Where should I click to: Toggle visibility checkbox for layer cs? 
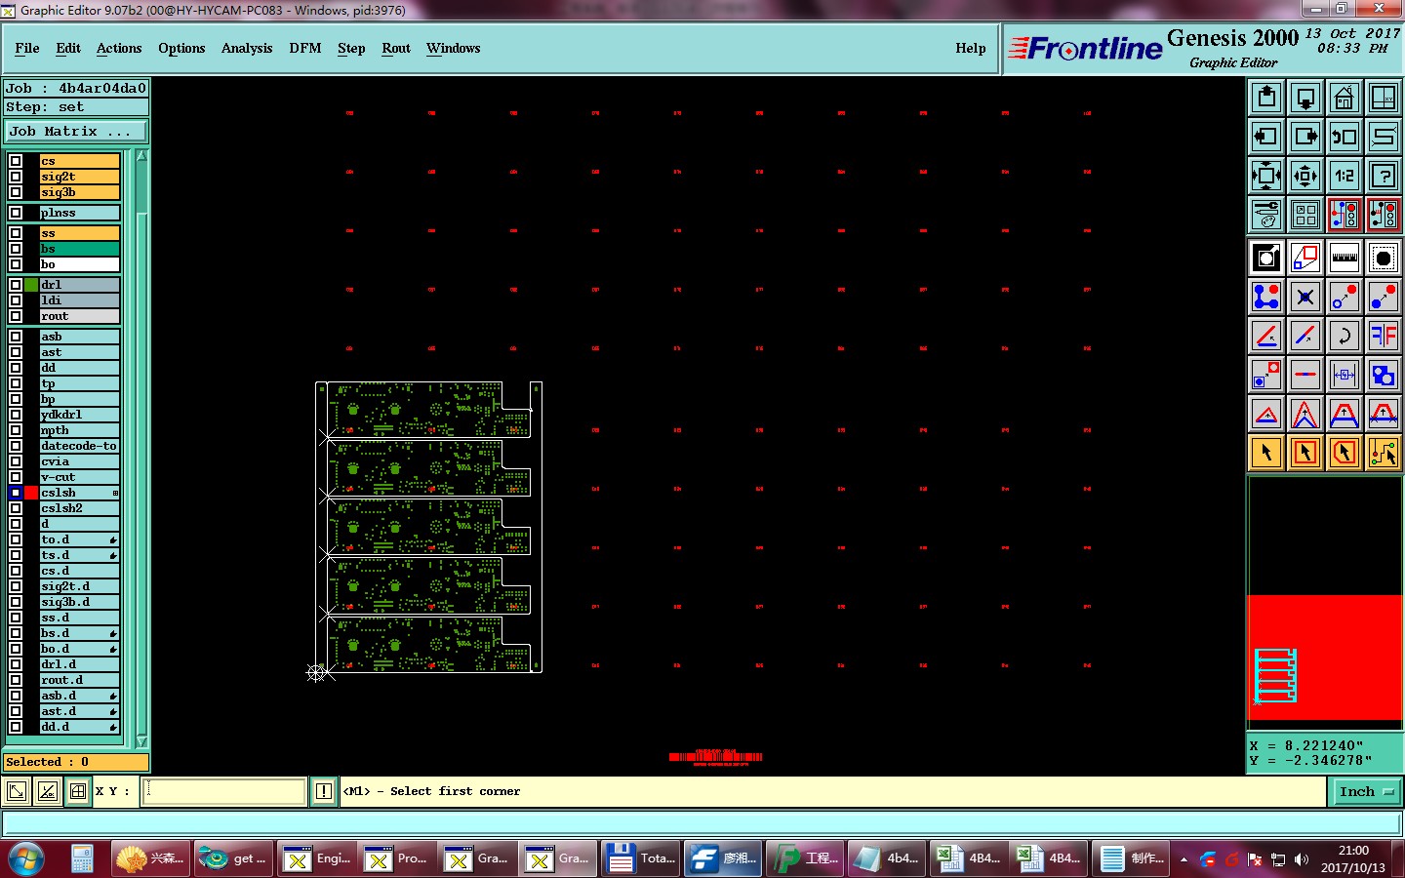pos(16,161)
